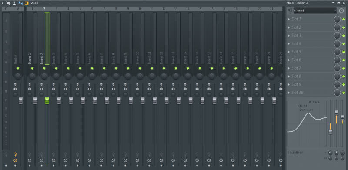
Task: Click the Insert 10 latency clock icon
Action: click(x=137, y=160)
